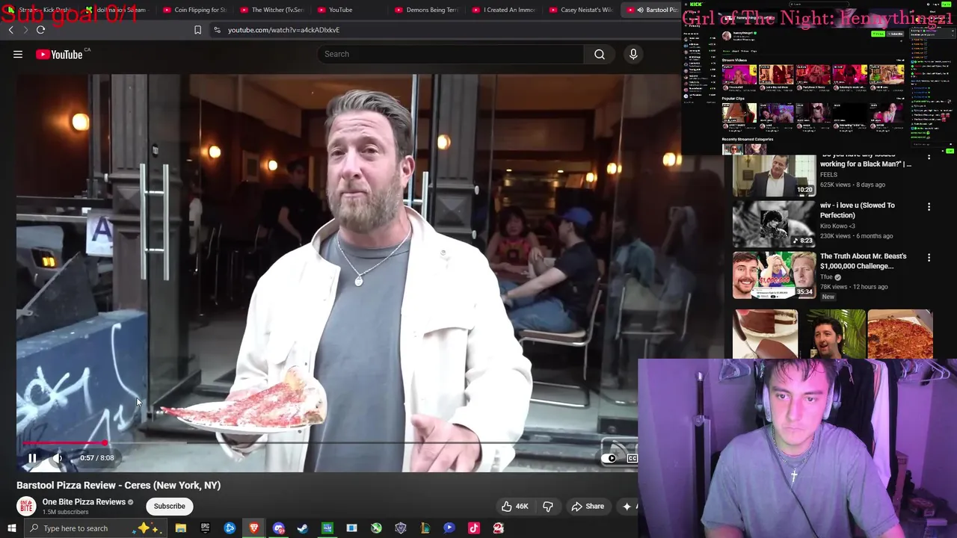This screenshot has height=538, width=957.
Task: Open TikTok from the taskbar
Action: tap(473, 528)
